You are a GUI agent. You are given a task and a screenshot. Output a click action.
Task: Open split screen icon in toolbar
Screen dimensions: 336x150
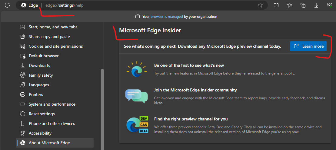click(276, 5)
